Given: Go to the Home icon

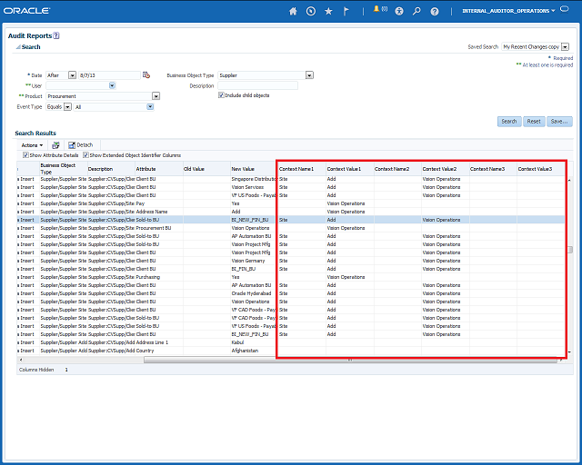Looking at the screenshot, I should (x=293, y=11).
